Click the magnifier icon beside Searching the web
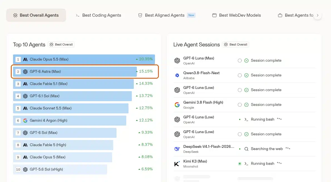Viewport: 331px width, 182px height. (246, 149)
